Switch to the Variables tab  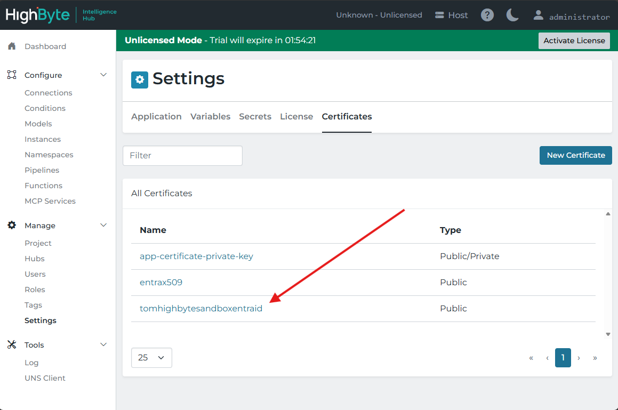click(210, 116)
